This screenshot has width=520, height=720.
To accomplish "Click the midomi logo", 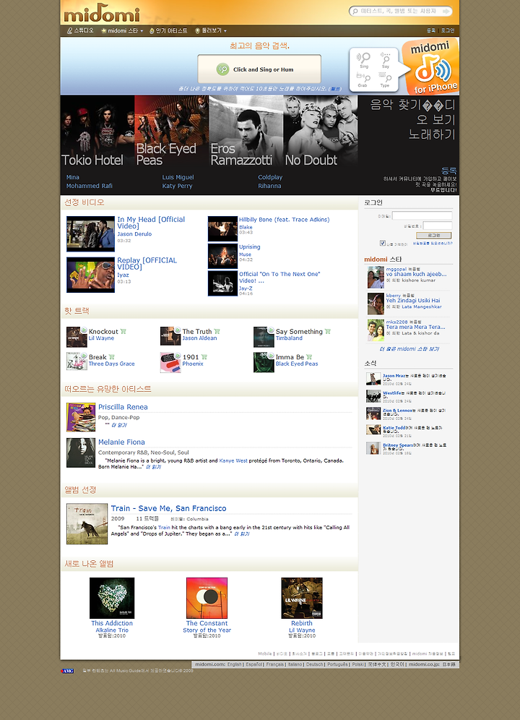I will coord(102,13).
